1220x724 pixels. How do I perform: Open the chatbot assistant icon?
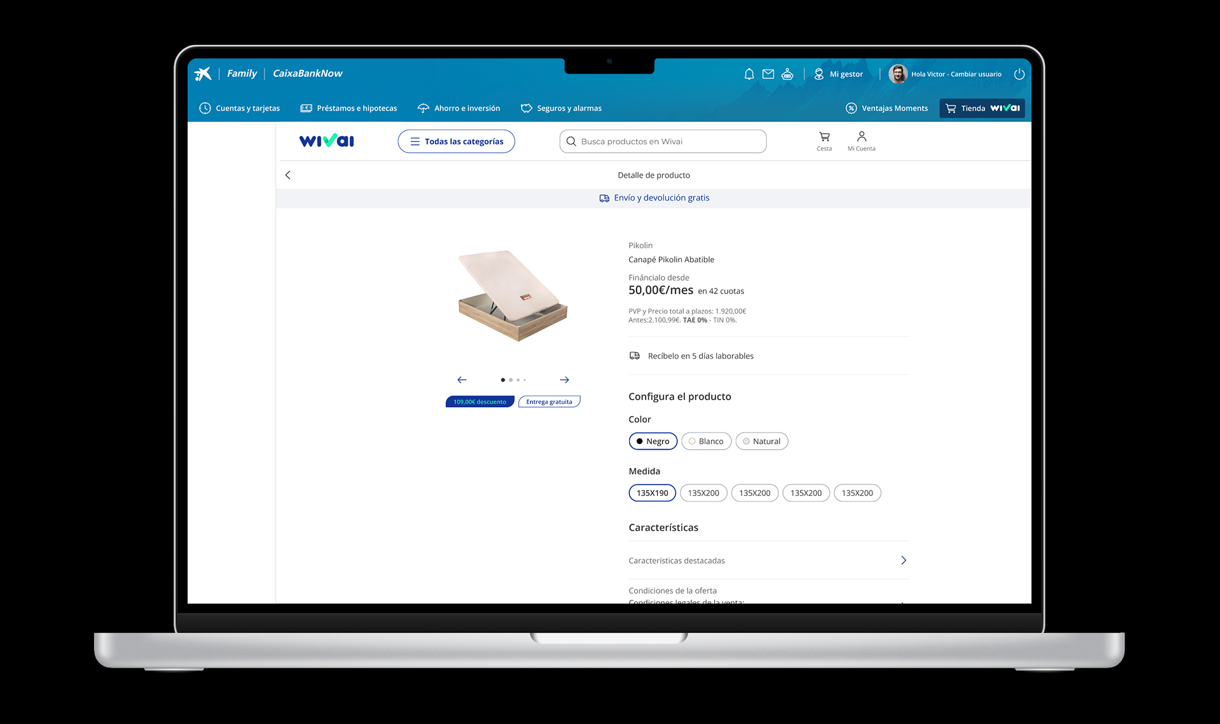coord(787,74)
